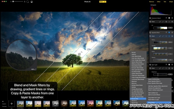
Task: Choose Copy Mask from Layer menu item
Action: (x=154, y=98)
